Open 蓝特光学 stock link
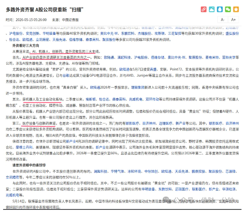The height and width of the screenshot is (211, 245). tap(229, 57)
